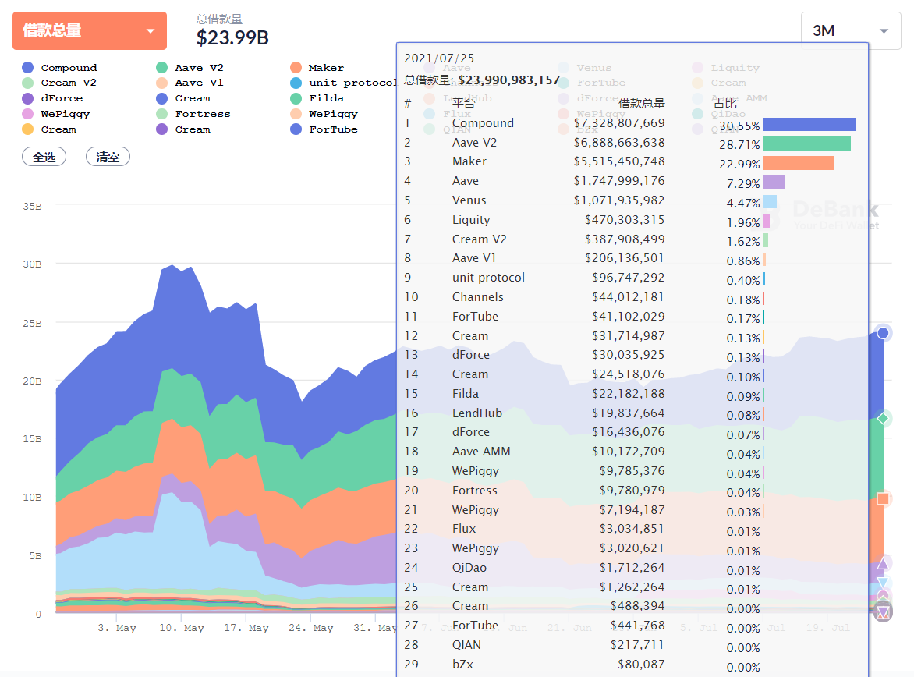Screen dimensions: 914x677
Task: Click the purple upward triangle data marker
Action: click(883, 563)
